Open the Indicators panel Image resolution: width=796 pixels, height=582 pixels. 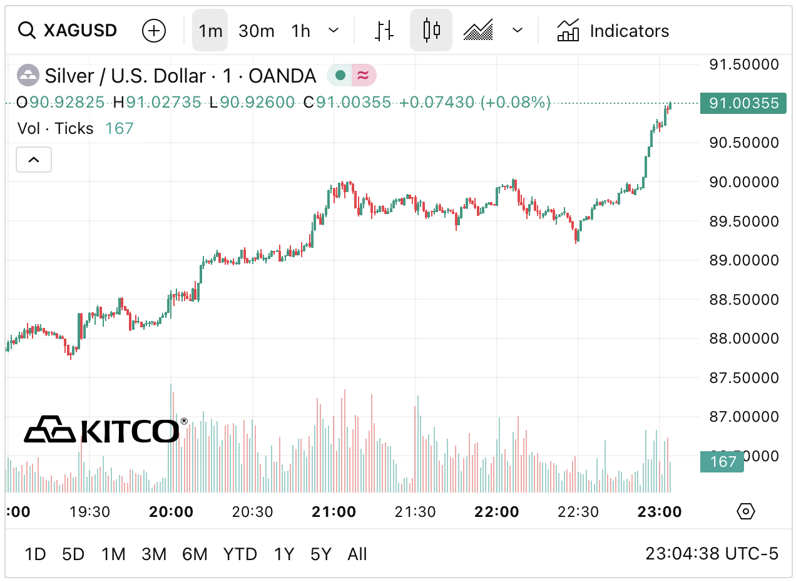tap(612, 29)
